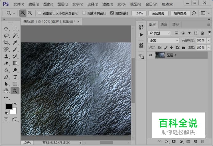The image size is (213, 146).
Task: Open the edit toolbar ellipsis menu
Action: tap(6, 98)
